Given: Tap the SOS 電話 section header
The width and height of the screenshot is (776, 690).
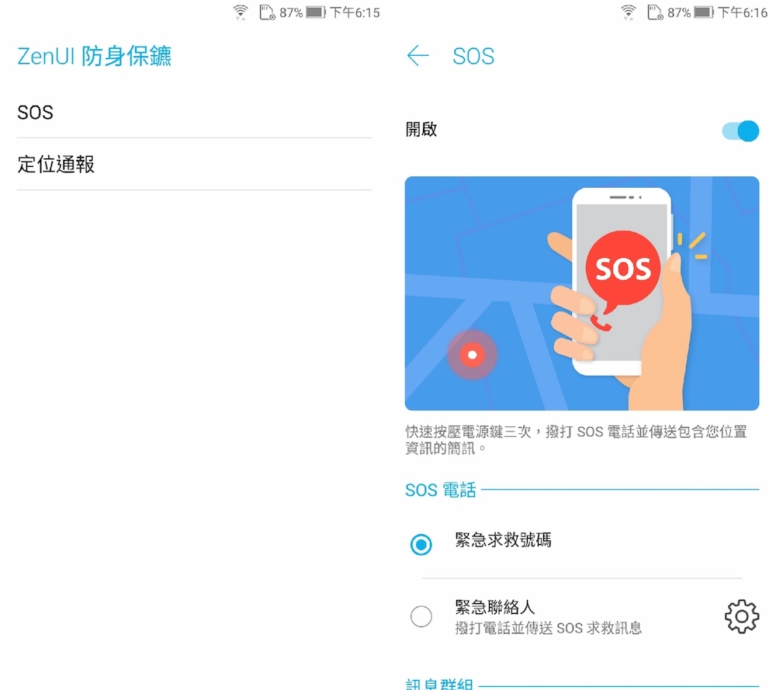Looking at the screenshot, I should point(441,490).
